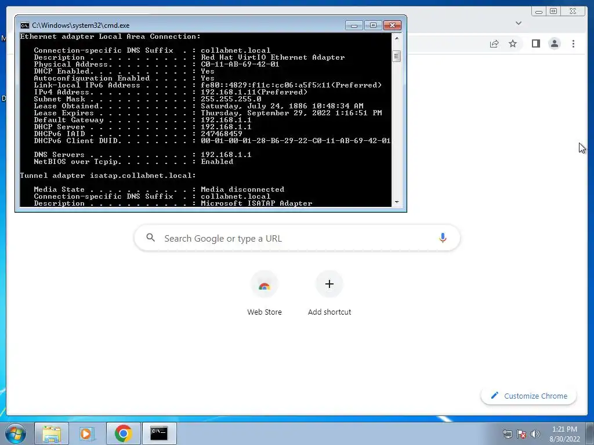Screen dimensions: 594x445
Task: Click the link-local IPv6 address value
Action: [x=291, y=85]
